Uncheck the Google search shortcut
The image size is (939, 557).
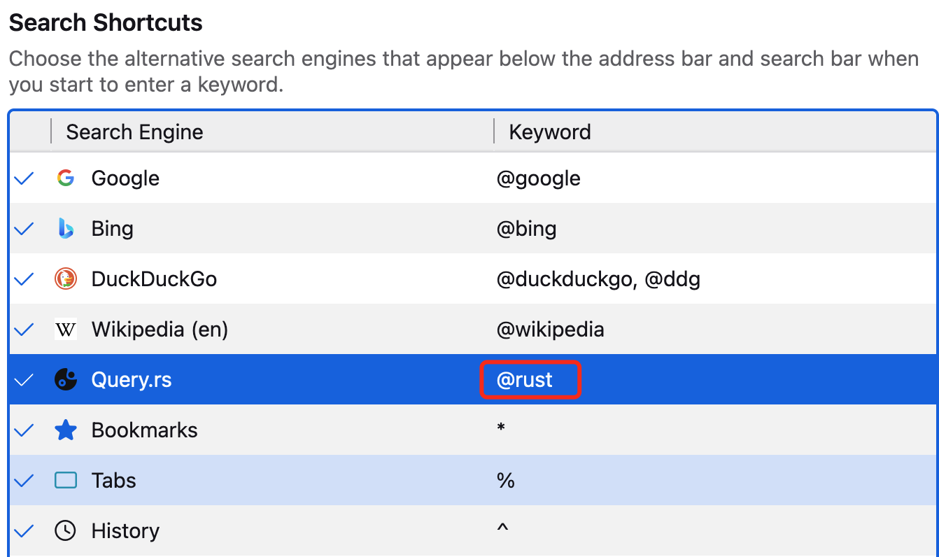[x=23, y=178]
